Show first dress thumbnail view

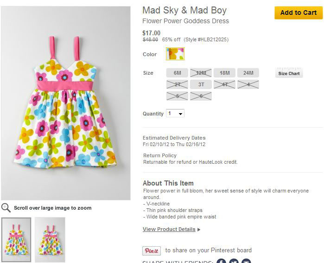[16, 239]
